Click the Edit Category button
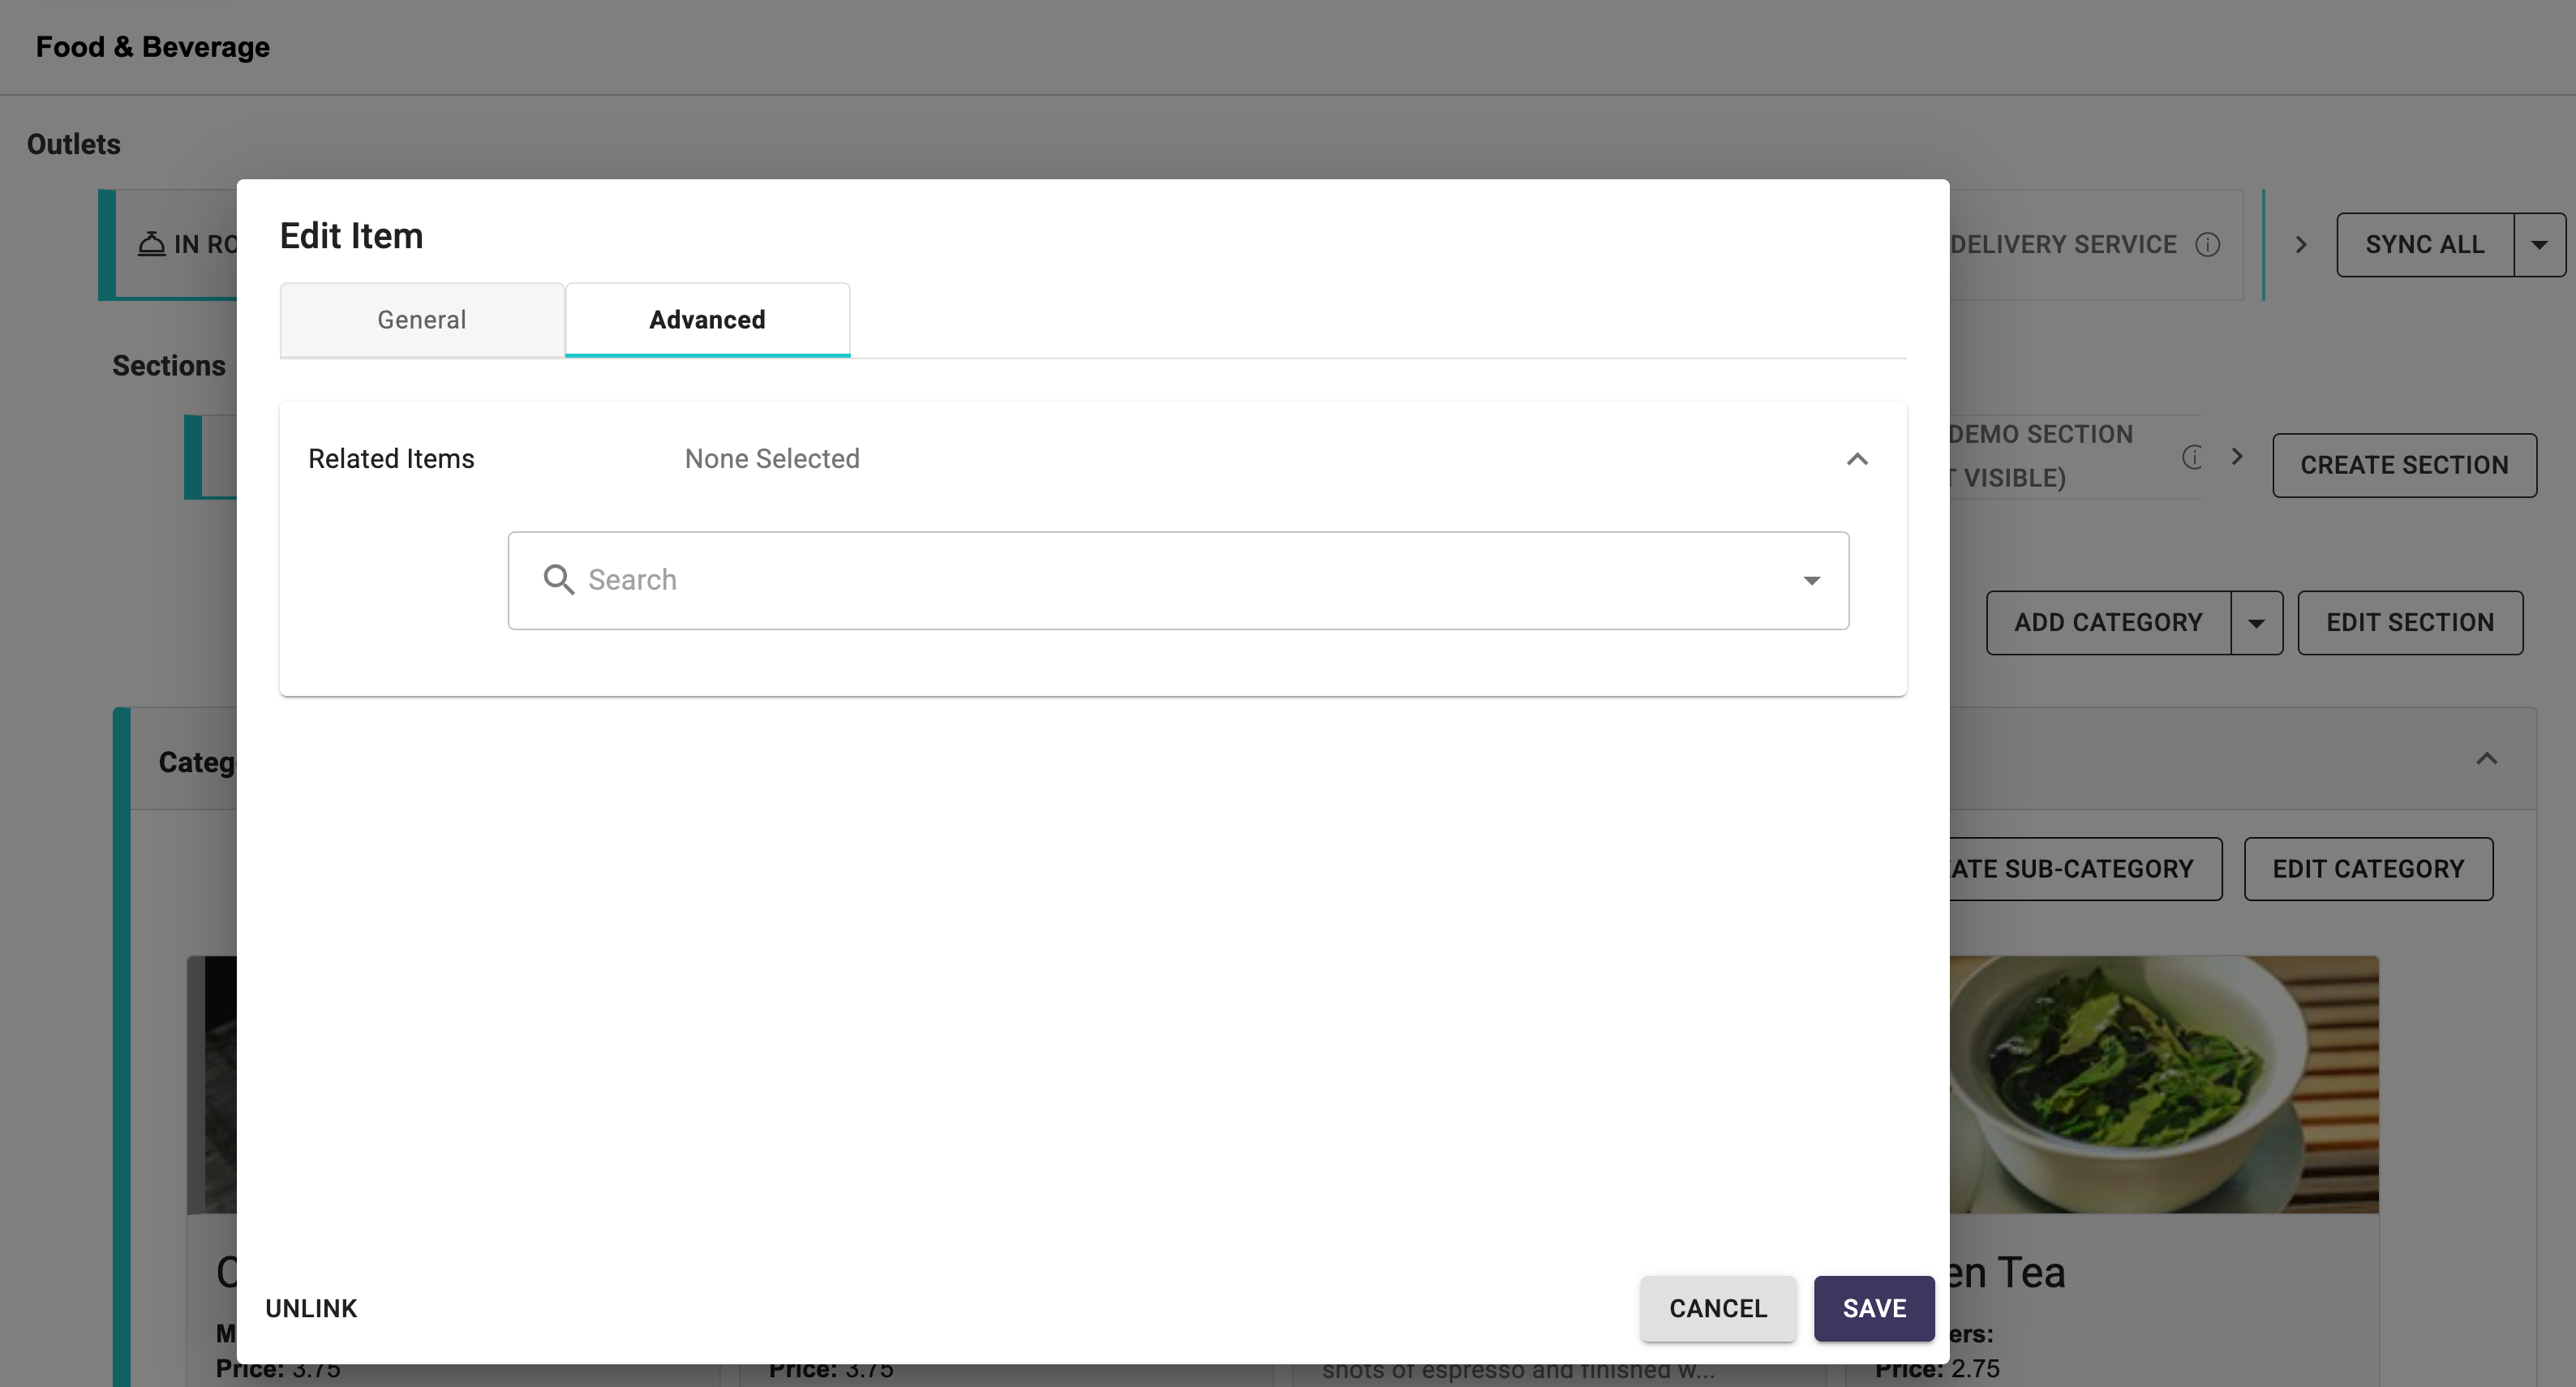2576x1387 pixels. 2367,869
